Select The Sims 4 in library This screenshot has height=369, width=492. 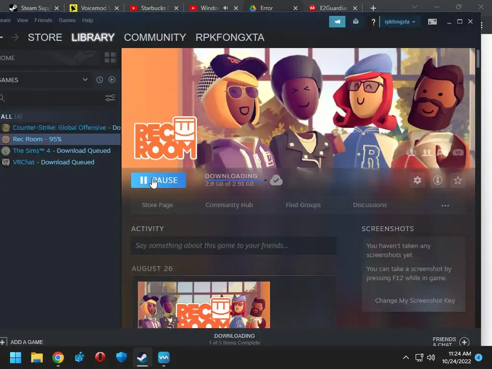click(x=60, y=150)
